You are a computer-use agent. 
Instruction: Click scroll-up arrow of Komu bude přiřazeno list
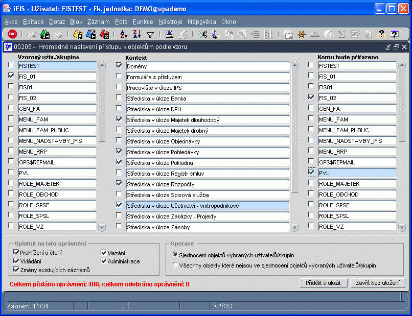[402, 65]
